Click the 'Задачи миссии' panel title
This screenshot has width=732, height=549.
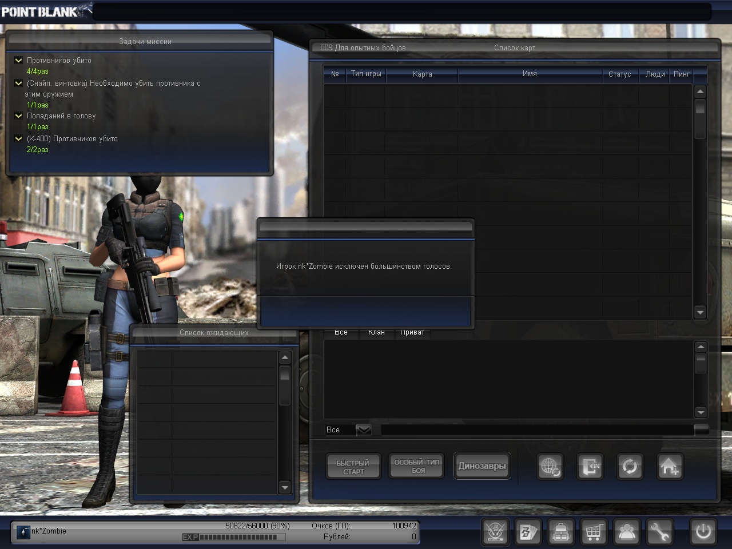145,42
